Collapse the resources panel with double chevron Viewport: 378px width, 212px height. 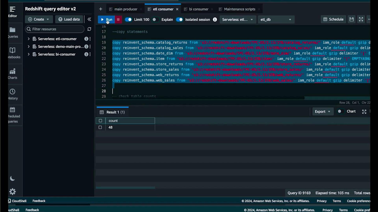(89, 19)
